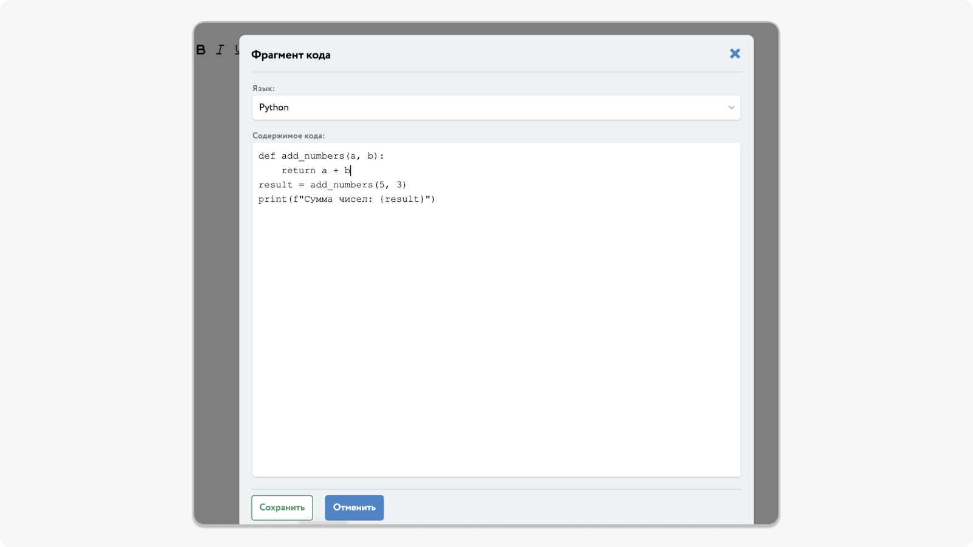Click the line 'def add_numbers(a, b):'
This screenshot has width=973, height=547.
tap(321, 156)
